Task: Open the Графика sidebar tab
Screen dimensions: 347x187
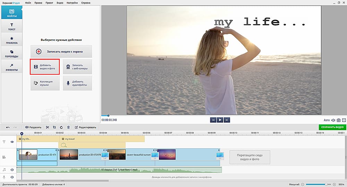Action: 12,40
